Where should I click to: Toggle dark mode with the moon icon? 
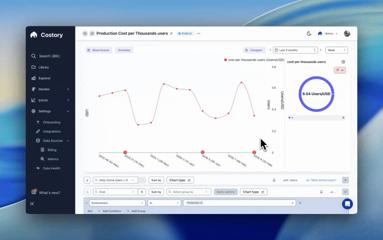tap(309, 33)
